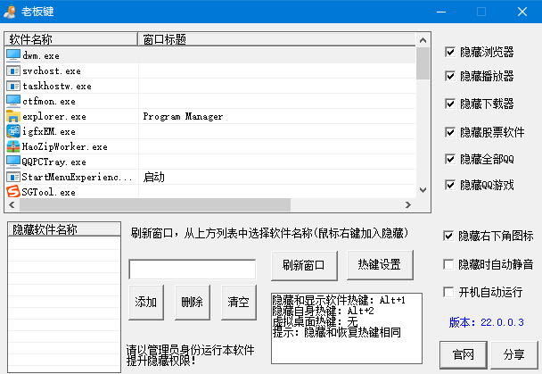
Task: Select svchost.exe in the list
Action: [52, 71]
